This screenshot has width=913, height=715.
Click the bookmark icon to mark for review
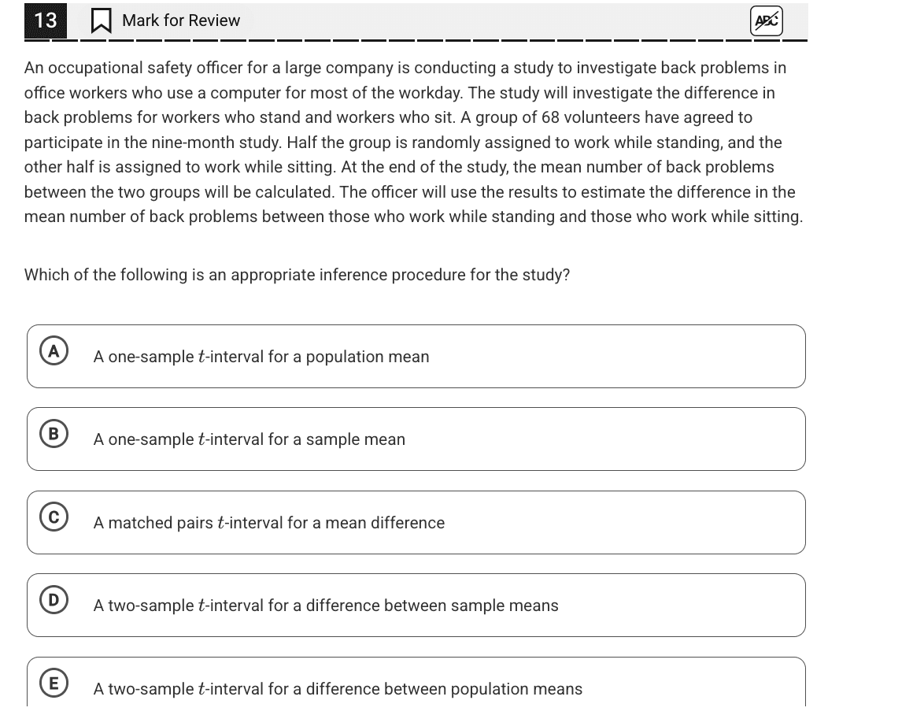point(102,21)
